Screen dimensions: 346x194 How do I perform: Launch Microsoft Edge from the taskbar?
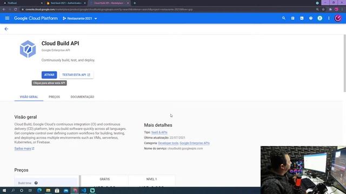[39, 190]
